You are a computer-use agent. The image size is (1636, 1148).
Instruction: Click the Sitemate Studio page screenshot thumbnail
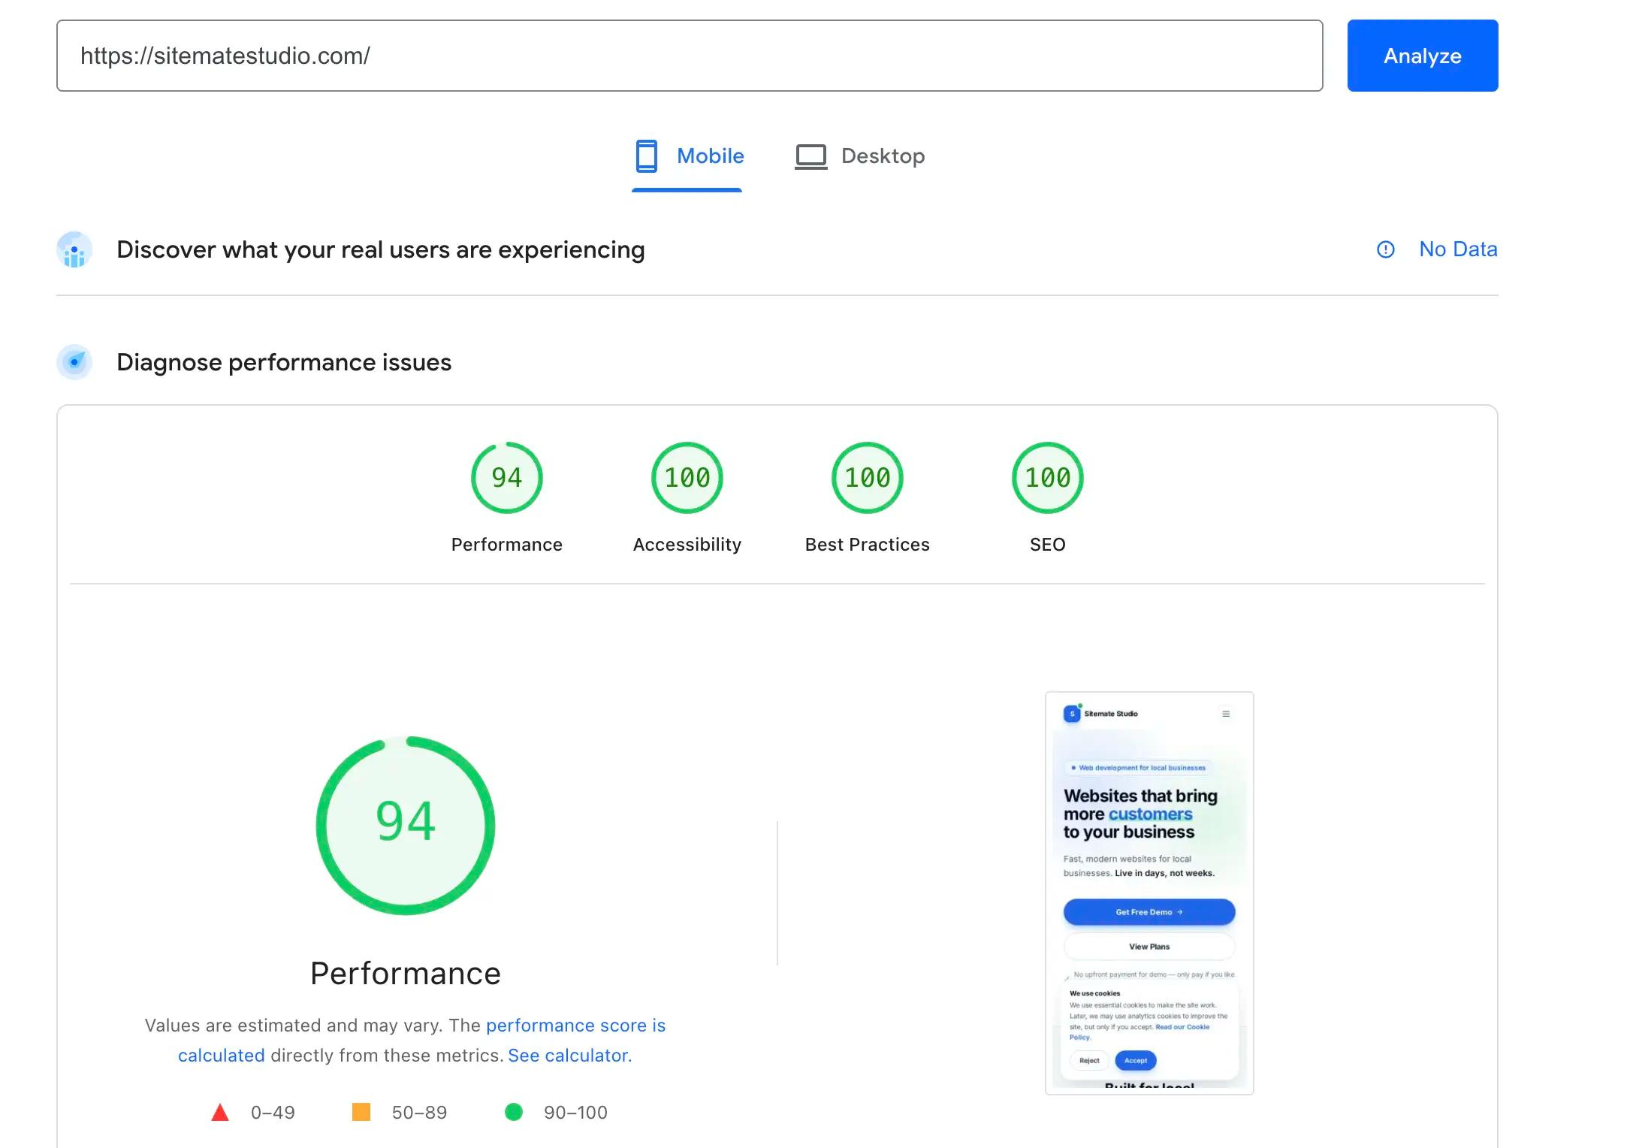click(1149, 893)
